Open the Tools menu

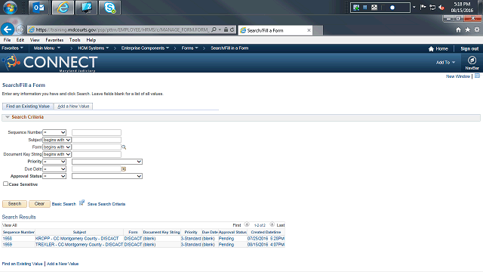tap(75, 40)
